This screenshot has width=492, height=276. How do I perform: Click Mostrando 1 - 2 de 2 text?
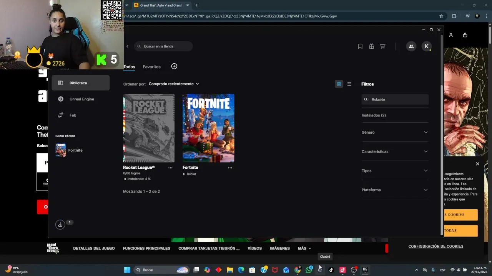click(141, 191)
